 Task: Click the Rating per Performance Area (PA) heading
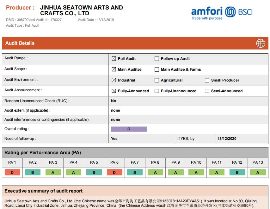pos(43,153)
